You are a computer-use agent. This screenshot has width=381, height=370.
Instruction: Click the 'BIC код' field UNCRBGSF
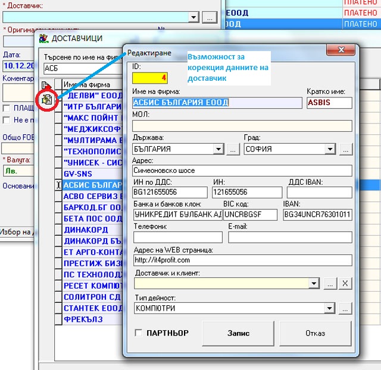(250, 214)
